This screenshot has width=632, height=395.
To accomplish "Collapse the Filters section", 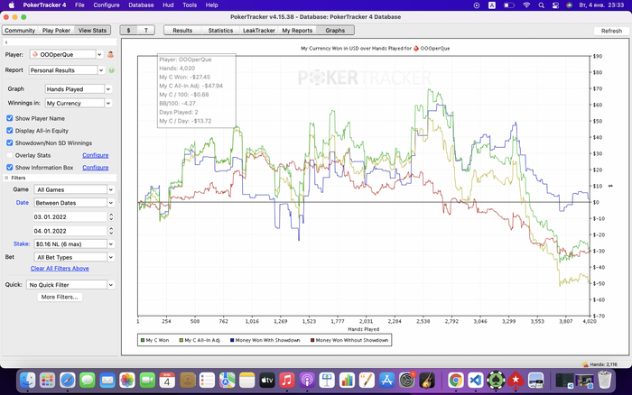I will click(6, 178).
